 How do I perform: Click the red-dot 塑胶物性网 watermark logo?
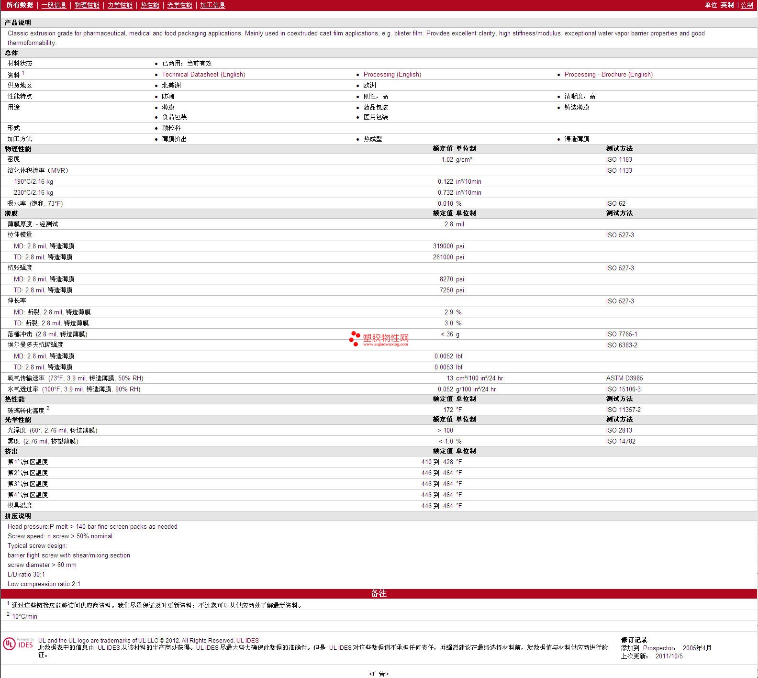click(379, 339)
